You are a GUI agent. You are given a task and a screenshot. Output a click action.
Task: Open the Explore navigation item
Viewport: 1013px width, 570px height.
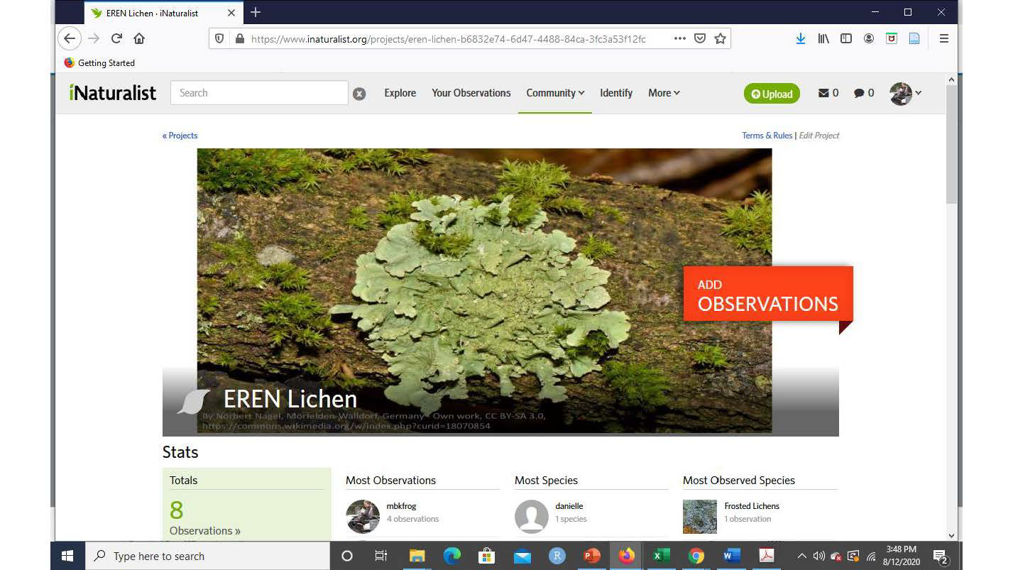400,93
